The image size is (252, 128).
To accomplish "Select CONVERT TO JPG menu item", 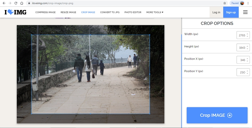I will pos(110,12).
